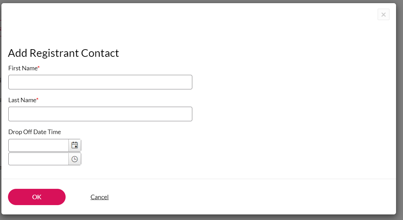Select the drop off time input box
The width and height of the screenshot is (403, 220).
coord(39,159)
